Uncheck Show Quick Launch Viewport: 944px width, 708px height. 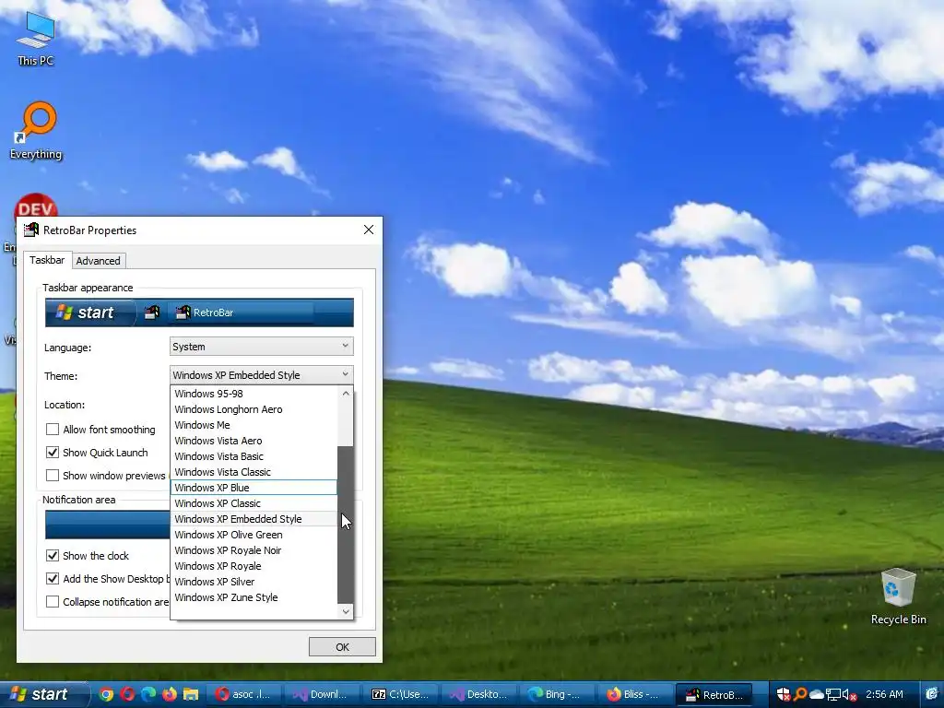[53, 452]
